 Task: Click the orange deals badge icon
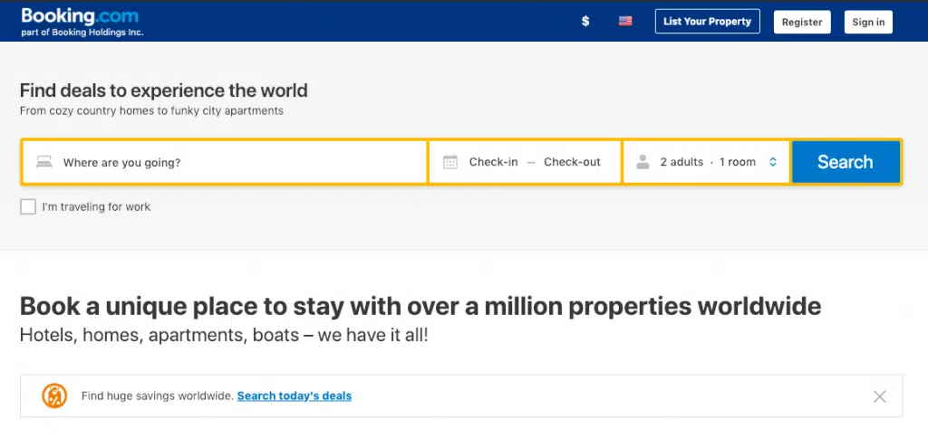pos(54,396)
